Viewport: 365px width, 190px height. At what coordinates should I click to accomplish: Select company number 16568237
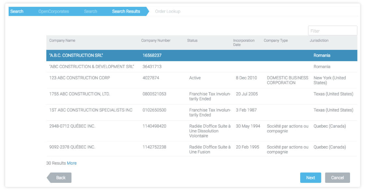tap(152, 55)
